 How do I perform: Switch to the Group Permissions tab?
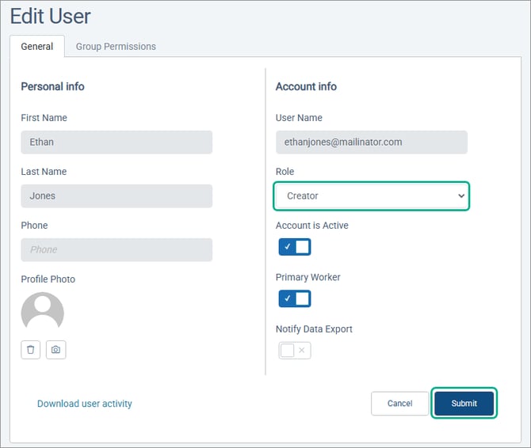[116, 47]
